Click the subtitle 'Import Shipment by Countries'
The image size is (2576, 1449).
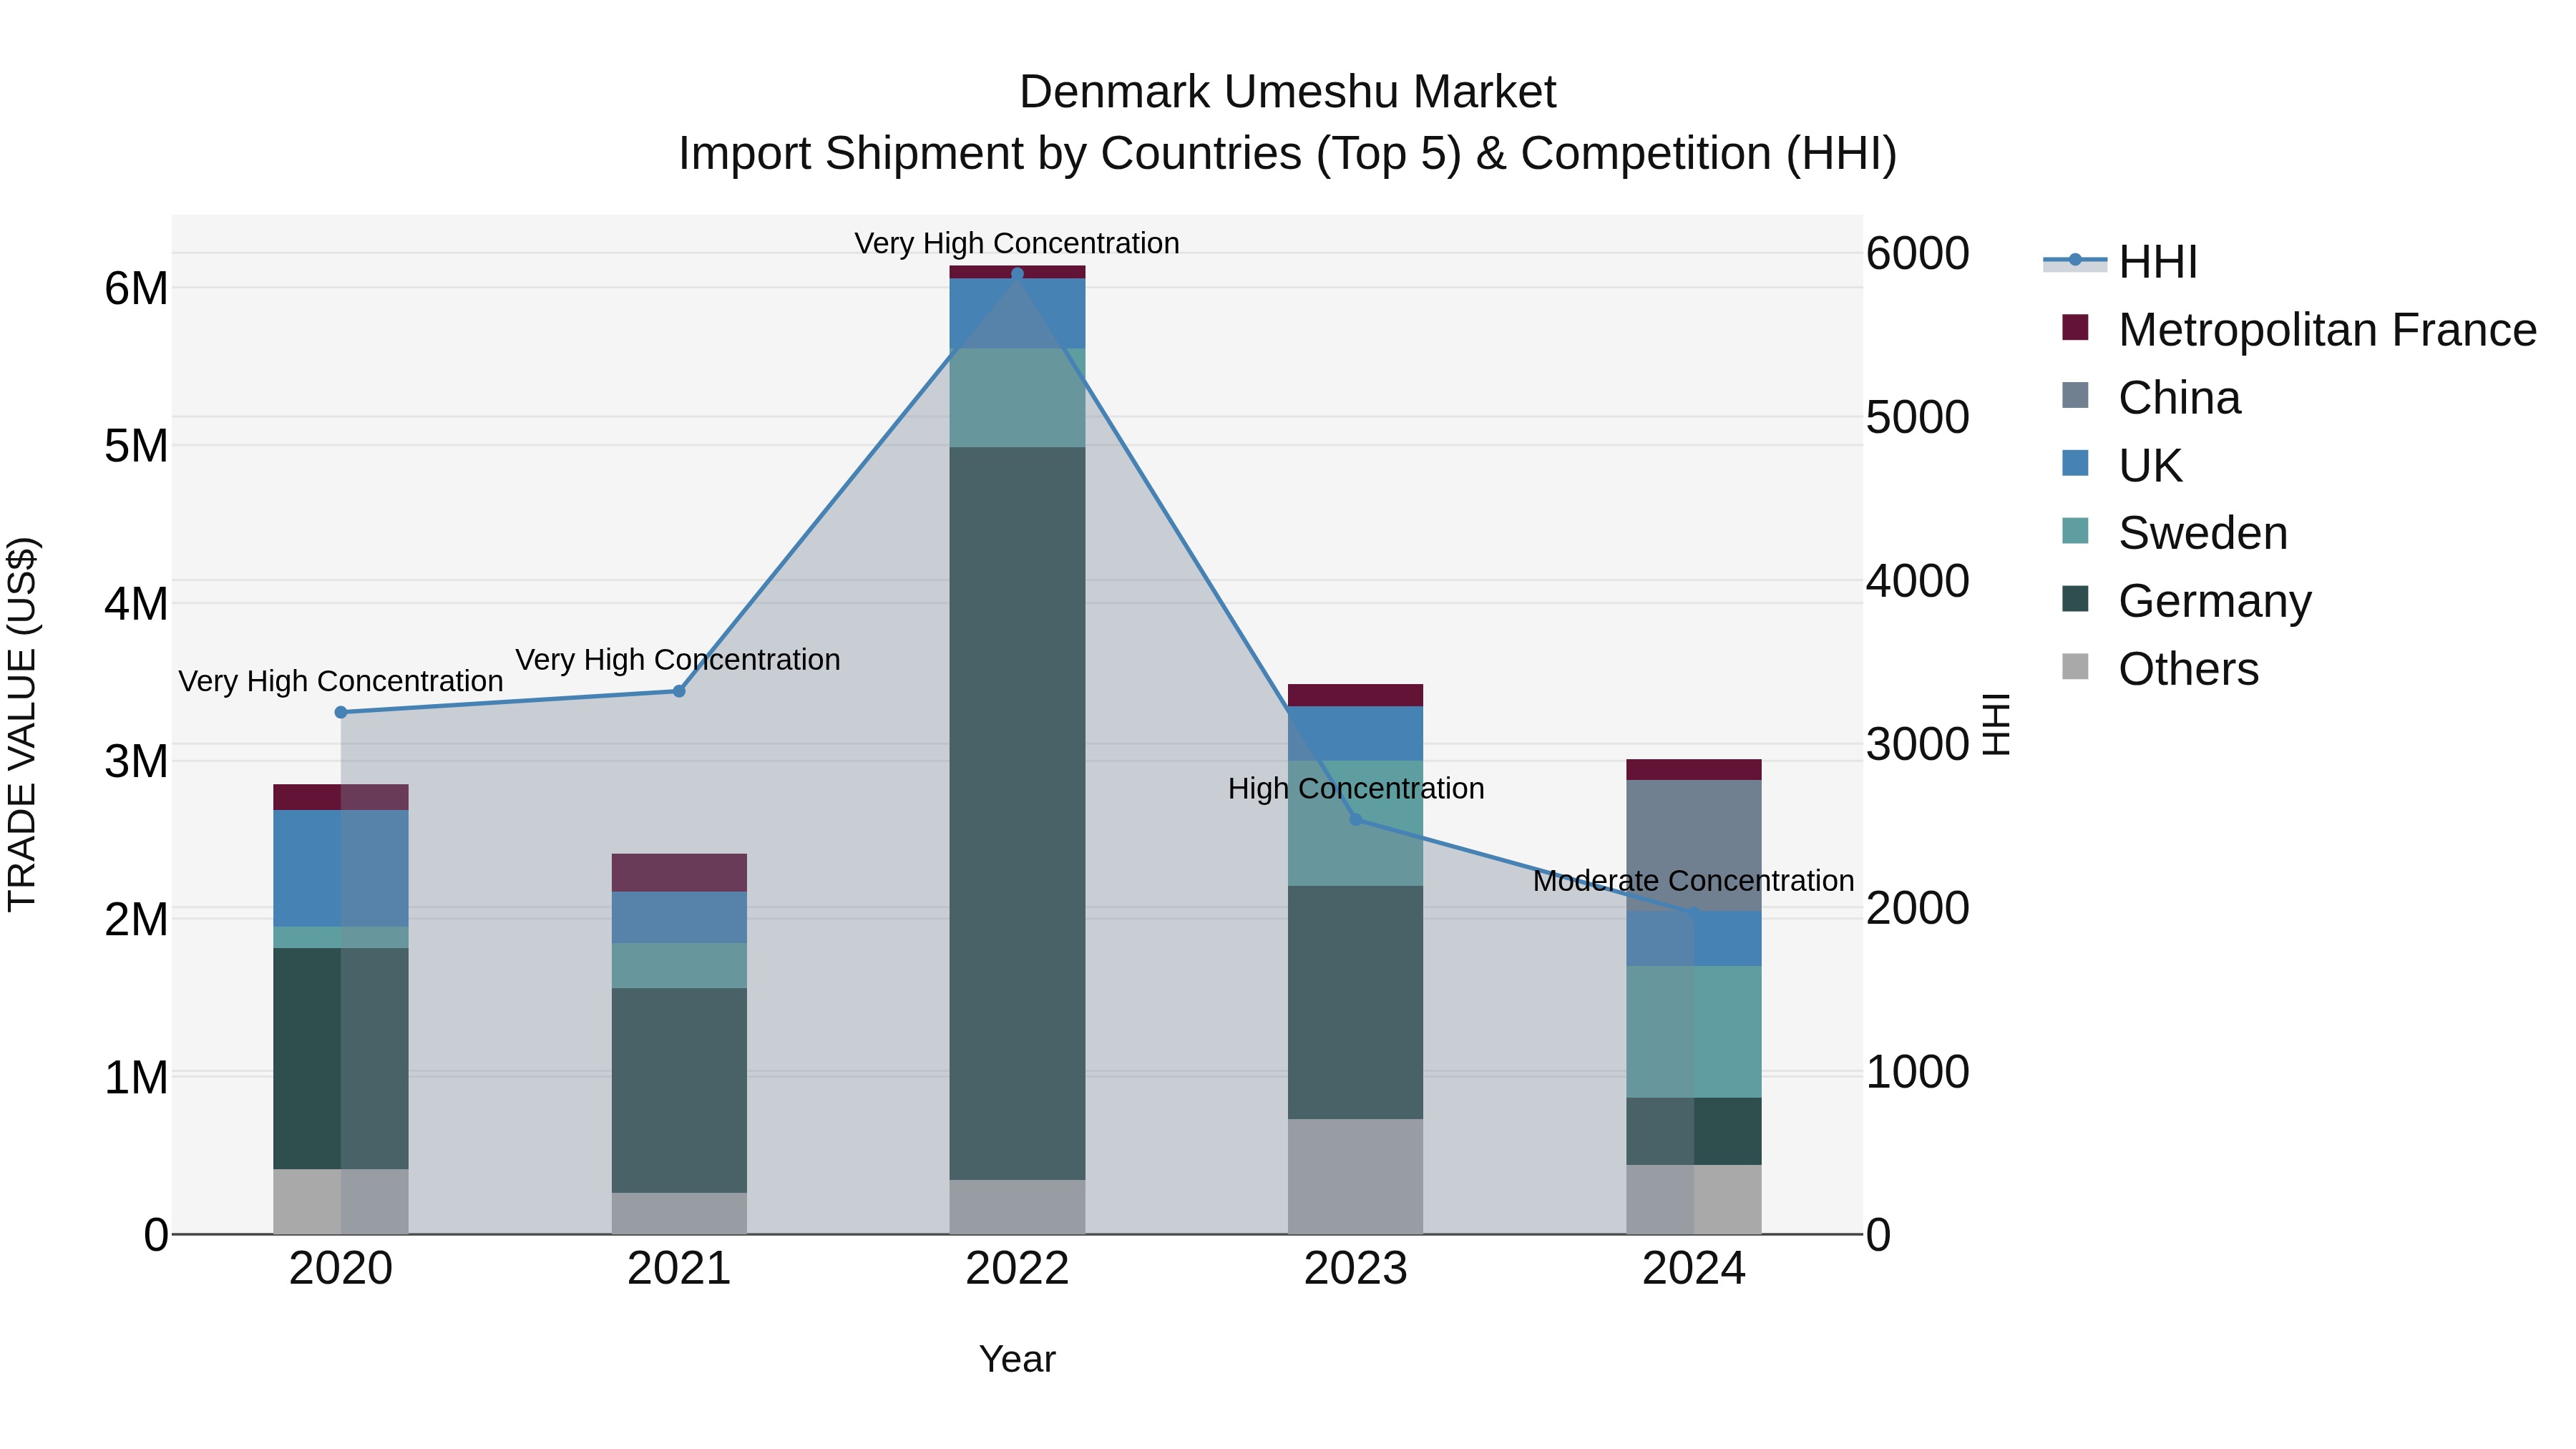(992, 154)
